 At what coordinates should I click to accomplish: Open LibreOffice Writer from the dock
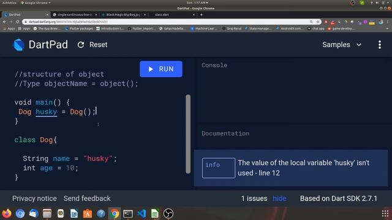coord(74,213)
